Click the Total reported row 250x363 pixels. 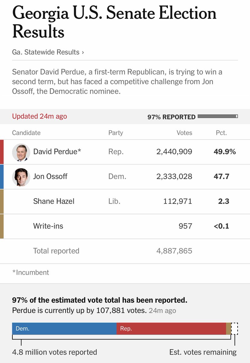coord(125,251)
